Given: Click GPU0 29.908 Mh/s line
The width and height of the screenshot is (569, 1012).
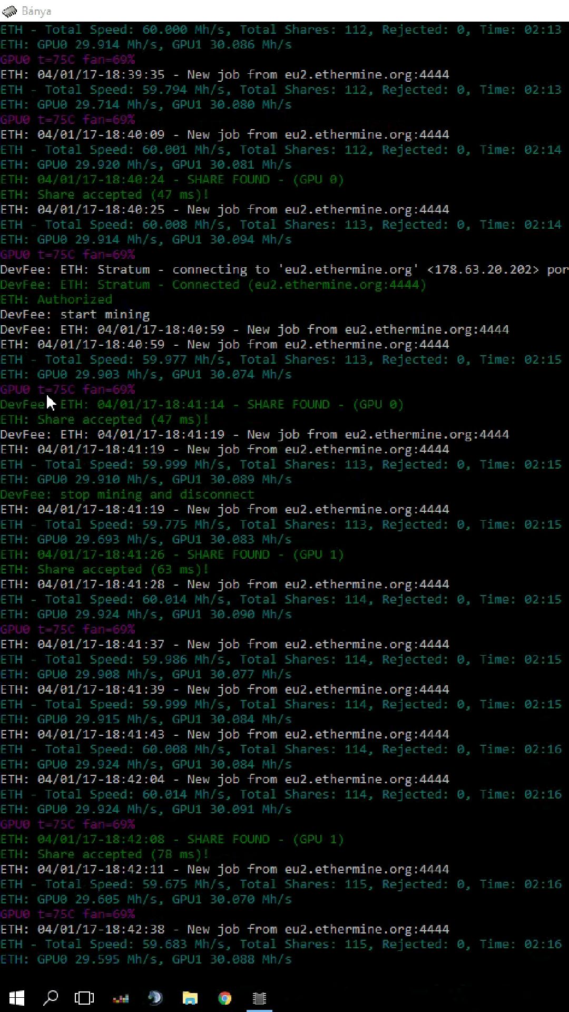Looking at the screenshot, I should [x=146, y=675].
